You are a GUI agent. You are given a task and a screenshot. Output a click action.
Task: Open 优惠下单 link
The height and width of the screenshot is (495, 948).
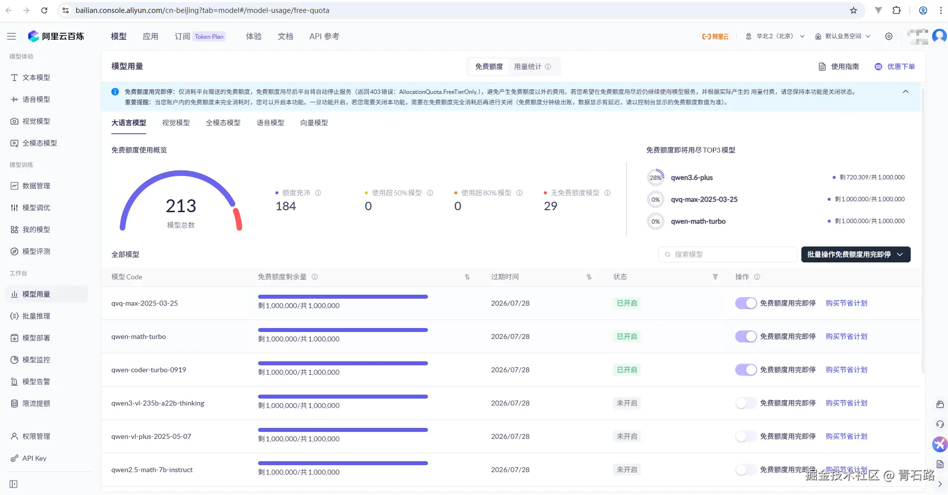click(x=895, y=67)
